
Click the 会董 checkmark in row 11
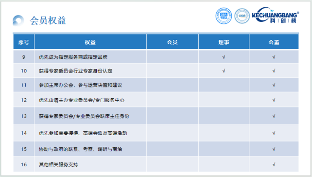(274, 85)
